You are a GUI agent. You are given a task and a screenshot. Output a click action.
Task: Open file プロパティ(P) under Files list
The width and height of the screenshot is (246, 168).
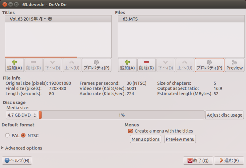[x=209, y=65]
